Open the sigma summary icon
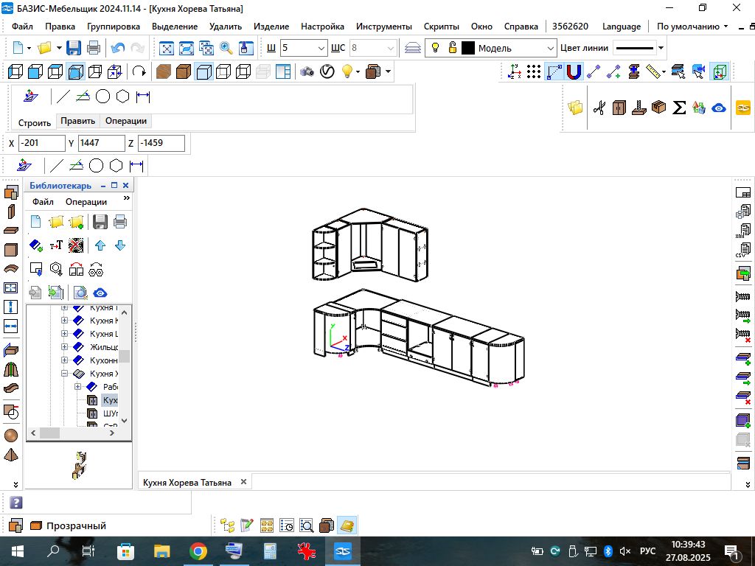The width and height of the screenshot is (755, 566). pyautogui.click(x=679, y=108)
